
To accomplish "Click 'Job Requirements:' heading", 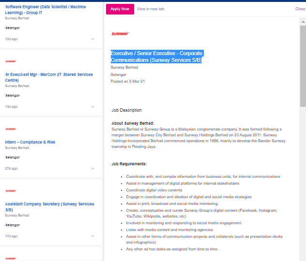I will coord(129,164).
